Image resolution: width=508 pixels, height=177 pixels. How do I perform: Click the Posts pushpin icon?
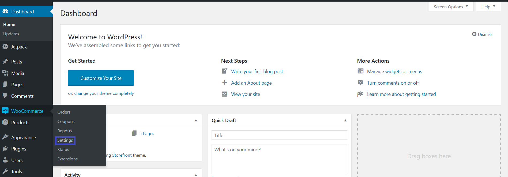[5, 62]
